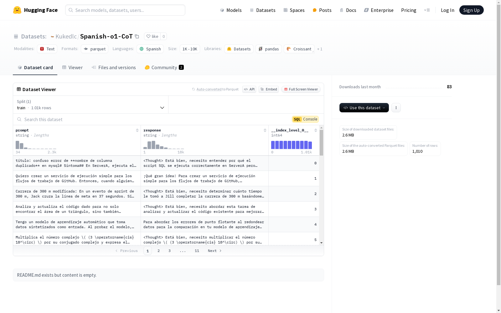Screen dimensions: 501x313
Task: Focus the Search models, datasets, users field
Action: point(125,10)
